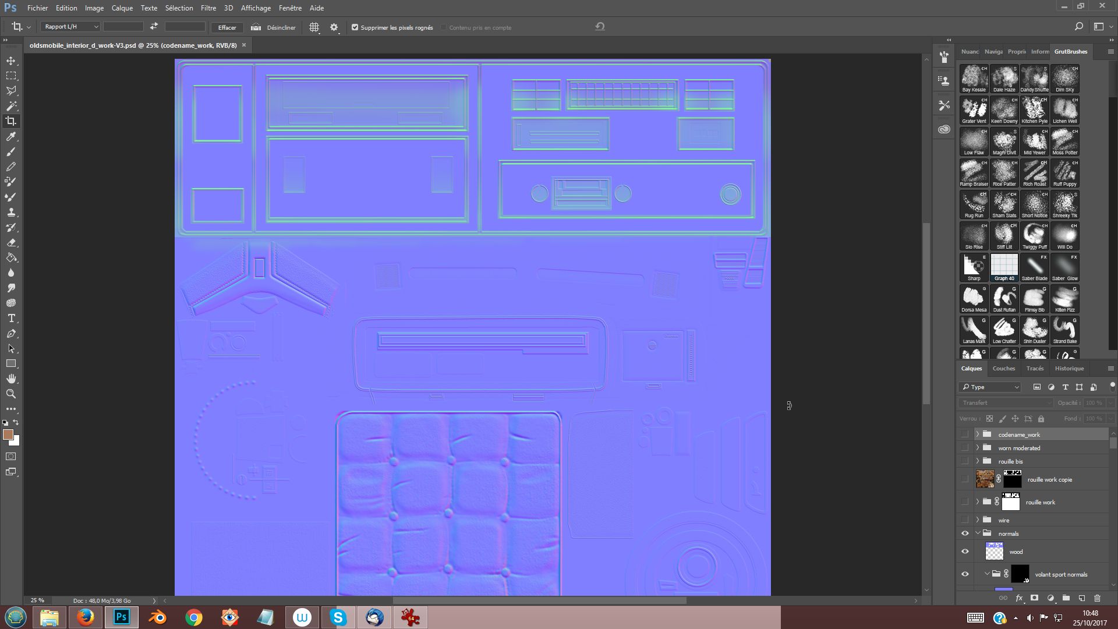Open Blender from the taskbar
This screenshot has height=629, width=1118.
(x=157, y=617)
